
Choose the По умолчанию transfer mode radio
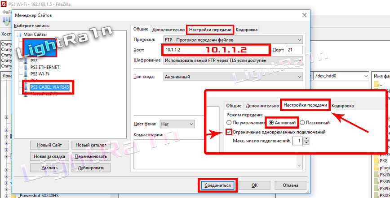pyautogui.click(x=229, y=123)
